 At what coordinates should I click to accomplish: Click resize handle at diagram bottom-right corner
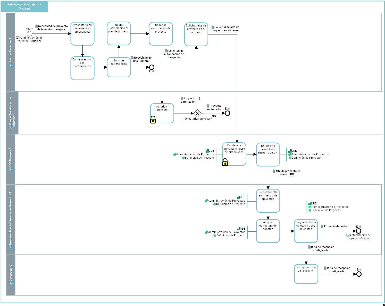click(383, 304)
